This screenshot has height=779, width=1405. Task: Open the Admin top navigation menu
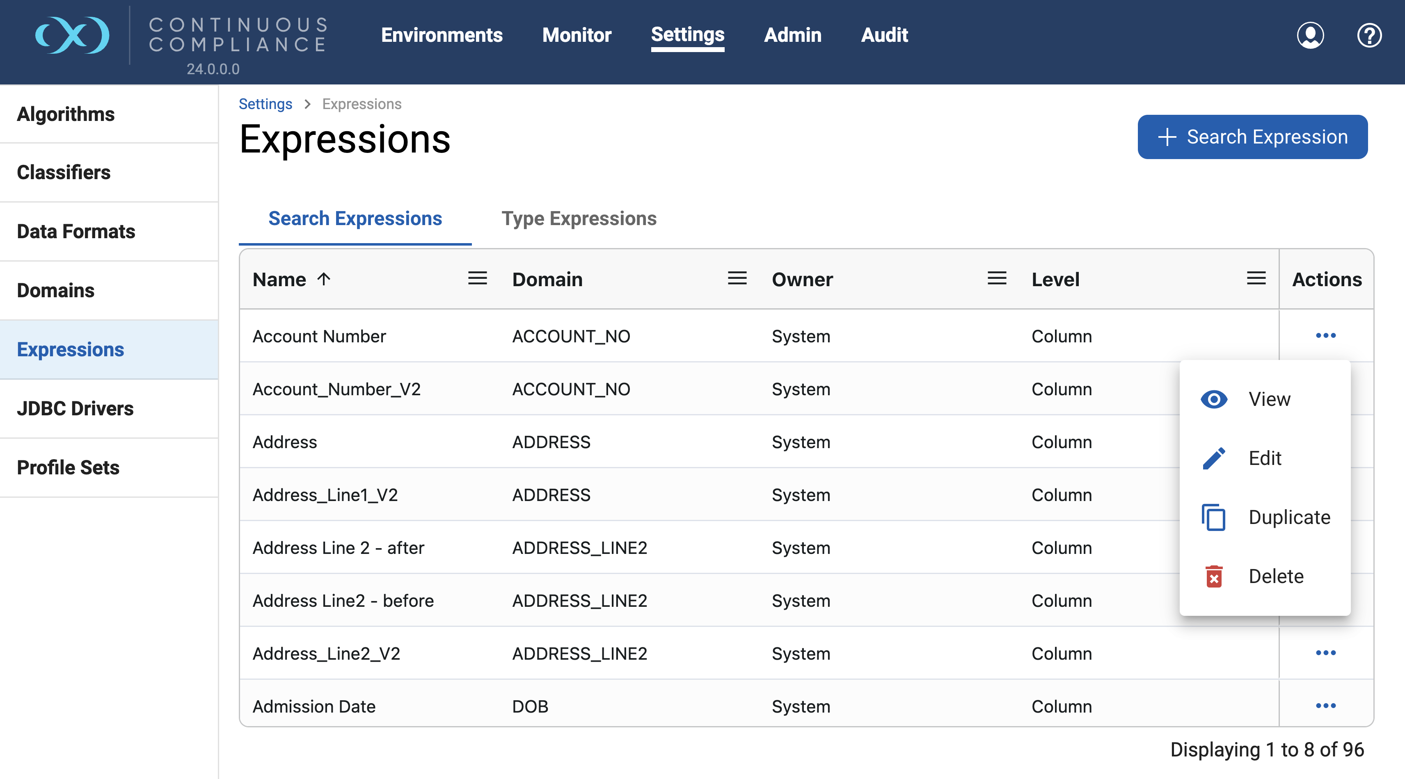pos(792,35)
